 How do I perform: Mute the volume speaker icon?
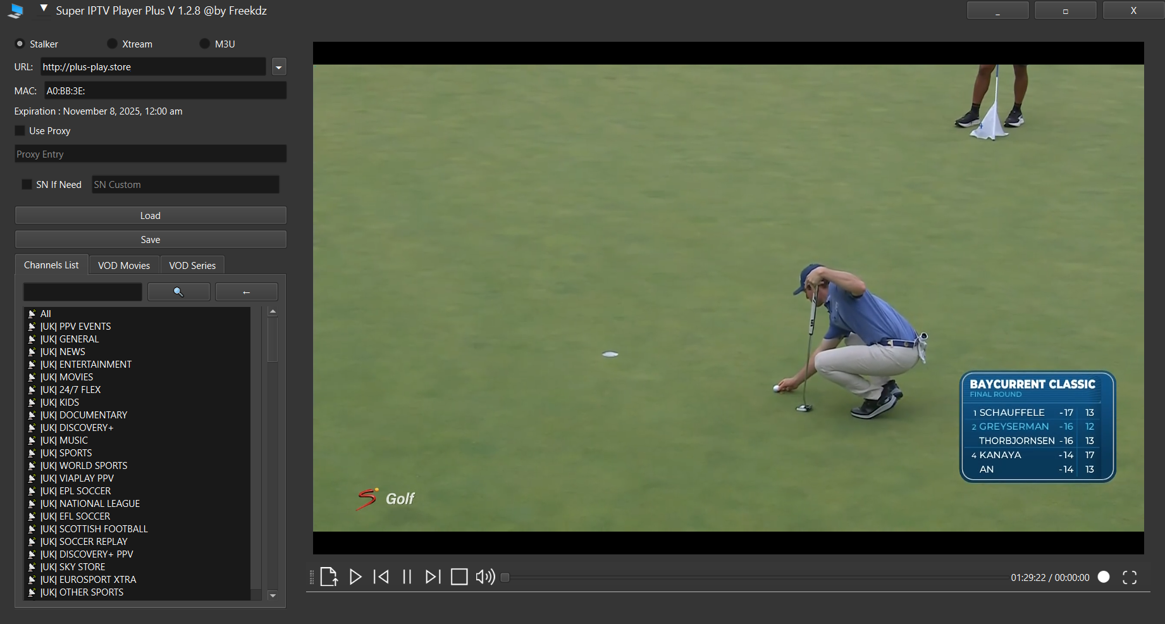(485, 577)
